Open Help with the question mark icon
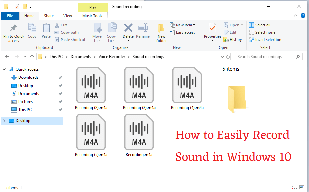309x192 pixels. 303,15
